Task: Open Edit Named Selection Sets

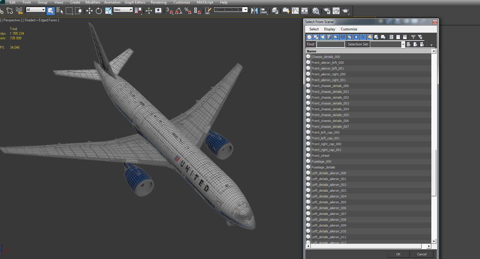Action: (208, 11)
